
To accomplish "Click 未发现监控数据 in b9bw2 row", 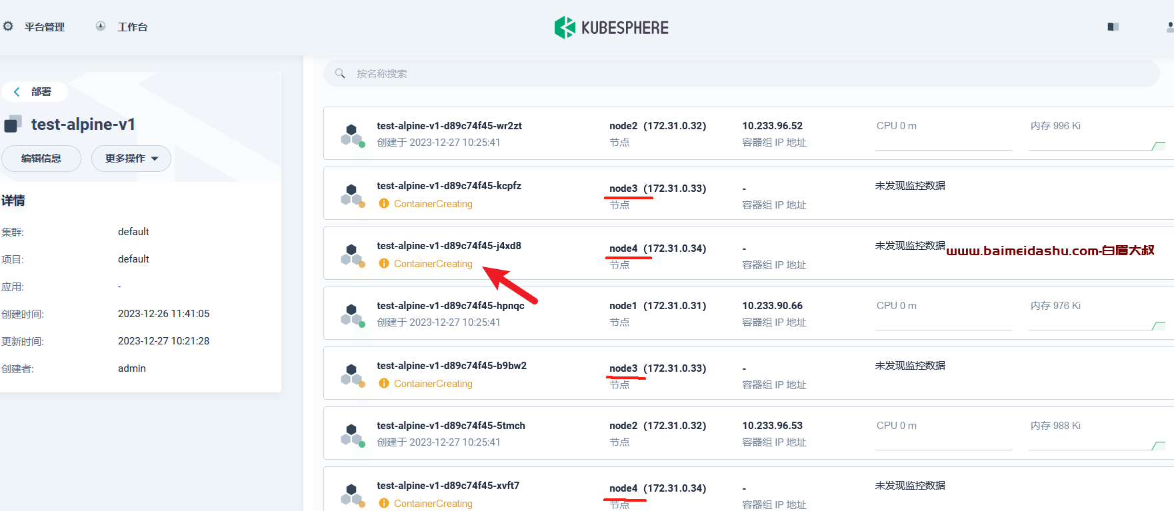I will click(x=910, y=366).
